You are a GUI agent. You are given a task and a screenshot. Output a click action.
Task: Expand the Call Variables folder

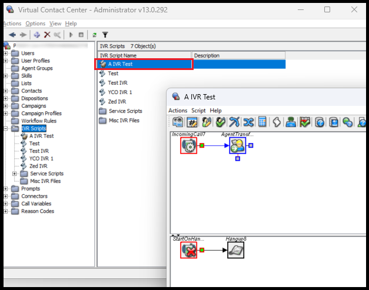(6, 204)
